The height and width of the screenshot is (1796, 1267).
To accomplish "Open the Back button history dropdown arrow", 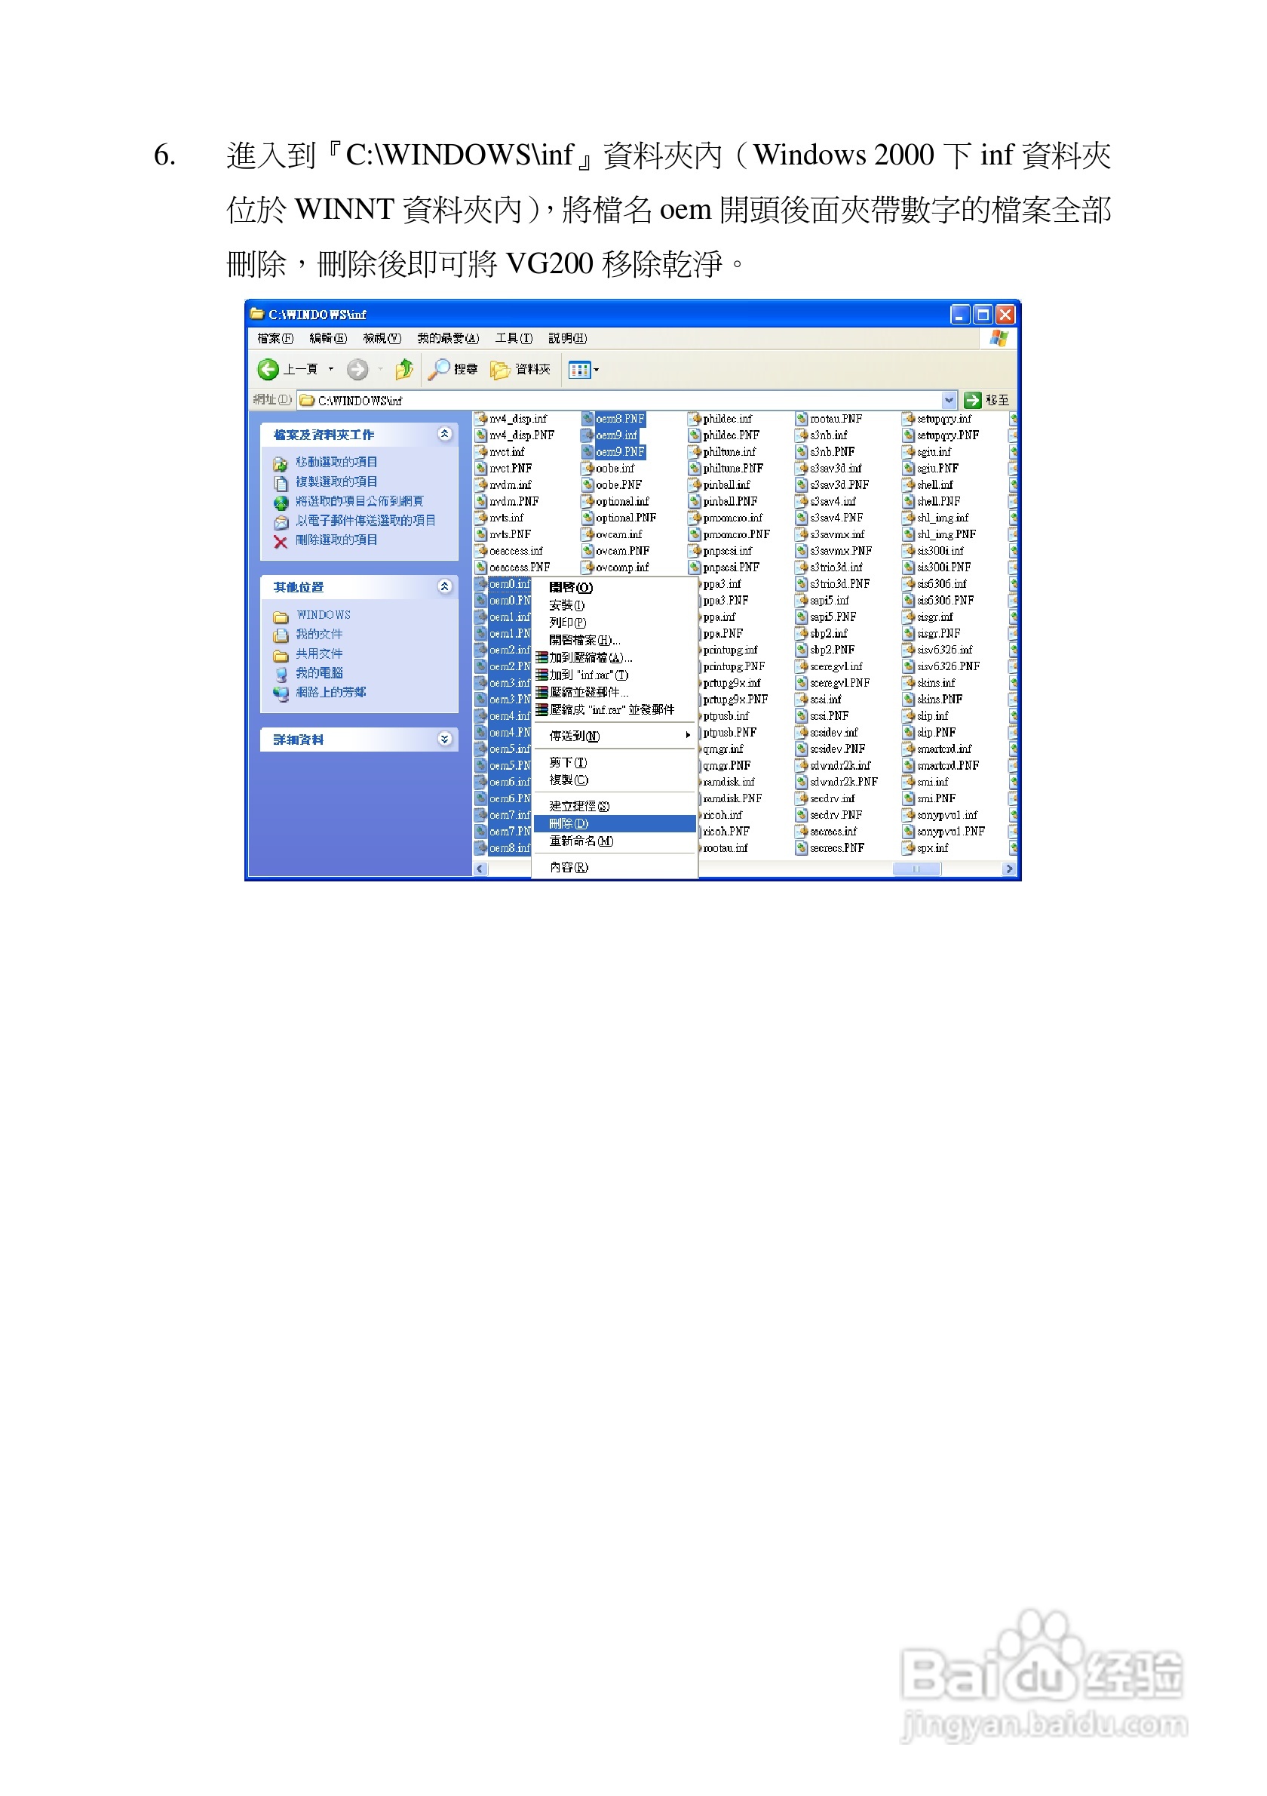I will (x=330, y=369).
